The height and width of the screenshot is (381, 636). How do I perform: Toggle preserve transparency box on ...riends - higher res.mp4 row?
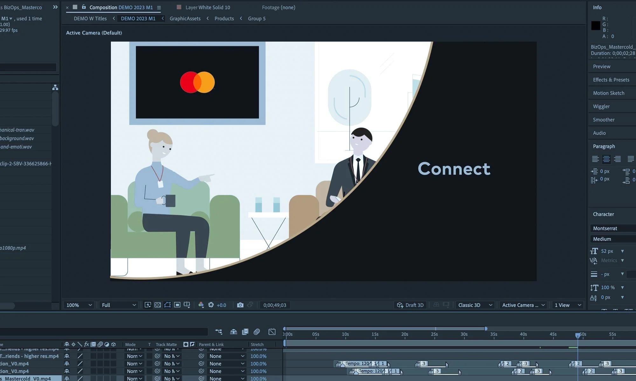click(x=149, y=356)
